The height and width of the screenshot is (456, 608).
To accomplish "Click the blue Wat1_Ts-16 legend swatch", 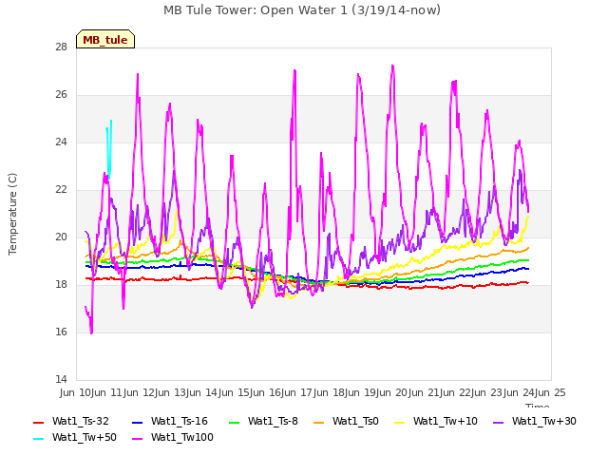I will (x=138, y=422).
